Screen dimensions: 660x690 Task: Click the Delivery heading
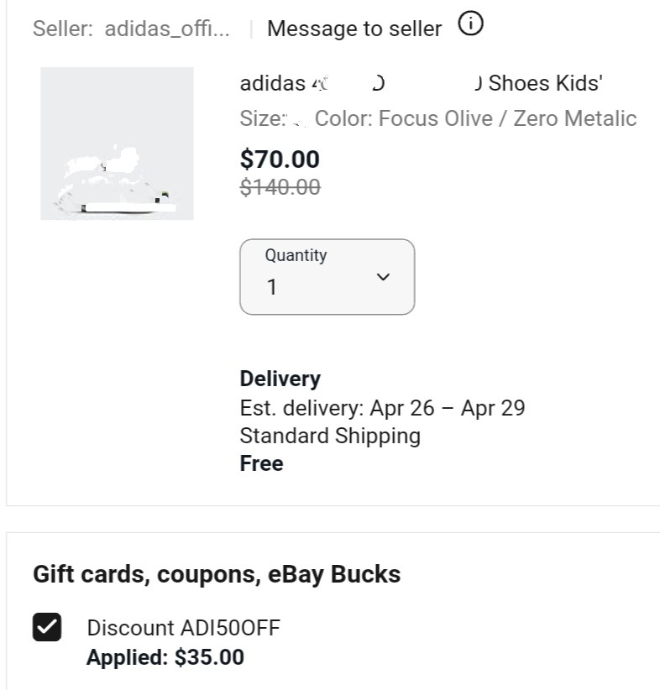coord(280,379)
